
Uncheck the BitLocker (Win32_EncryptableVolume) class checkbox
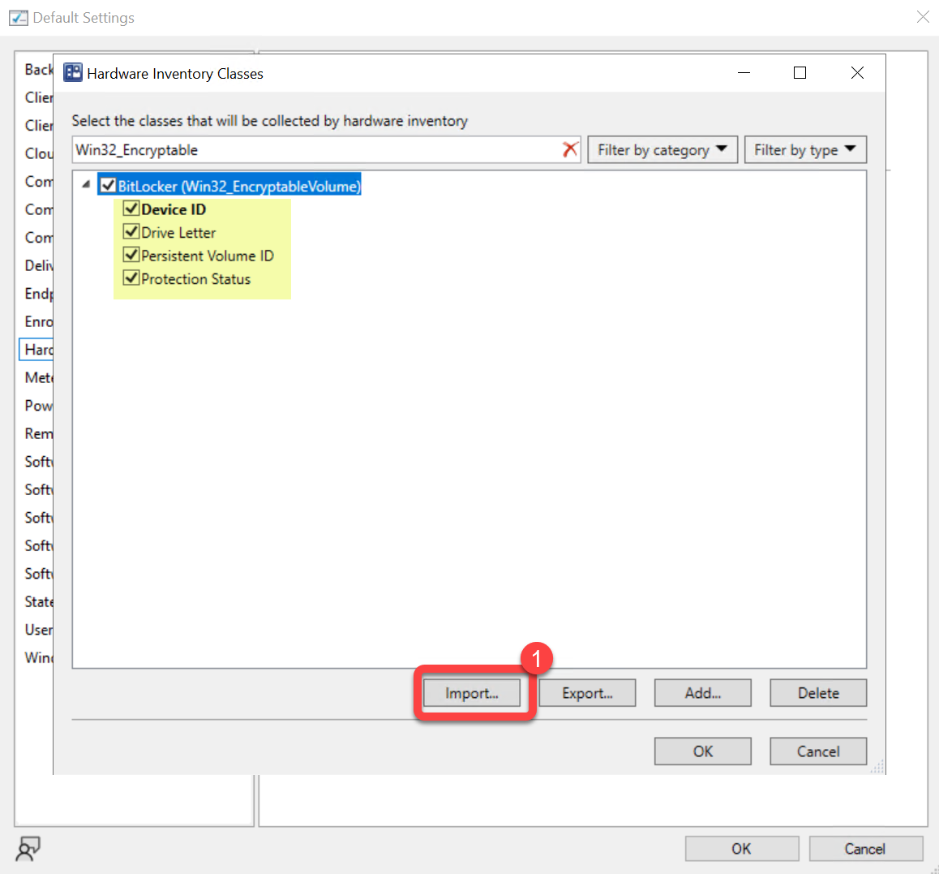point(108,185)
